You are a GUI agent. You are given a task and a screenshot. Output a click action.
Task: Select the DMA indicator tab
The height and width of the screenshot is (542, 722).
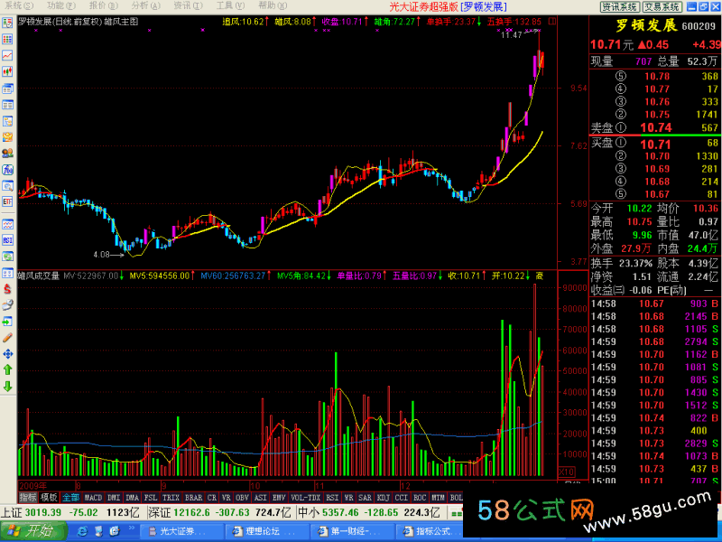pos(132,498)
